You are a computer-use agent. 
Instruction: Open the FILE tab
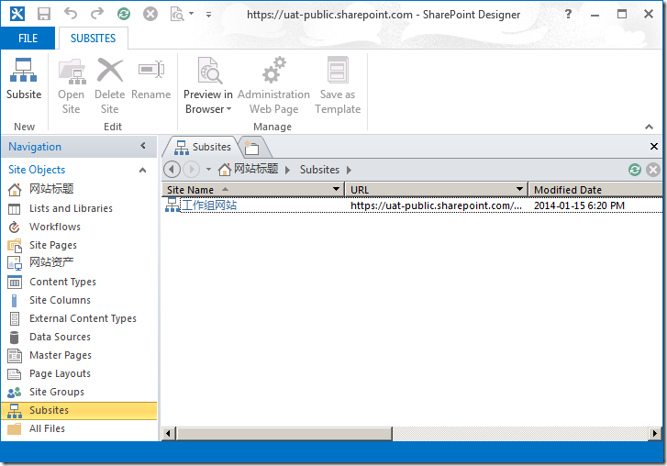[28, 39]
